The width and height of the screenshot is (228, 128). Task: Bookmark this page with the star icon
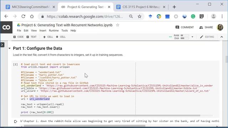point(140,16)
